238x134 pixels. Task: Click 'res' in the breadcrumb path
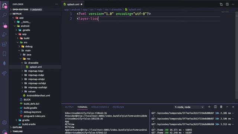(x=107, y=10)
